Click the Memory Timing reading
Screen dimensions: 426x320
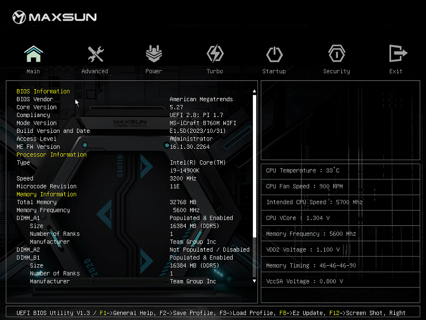pyautogui.click(x=311, y=265)
